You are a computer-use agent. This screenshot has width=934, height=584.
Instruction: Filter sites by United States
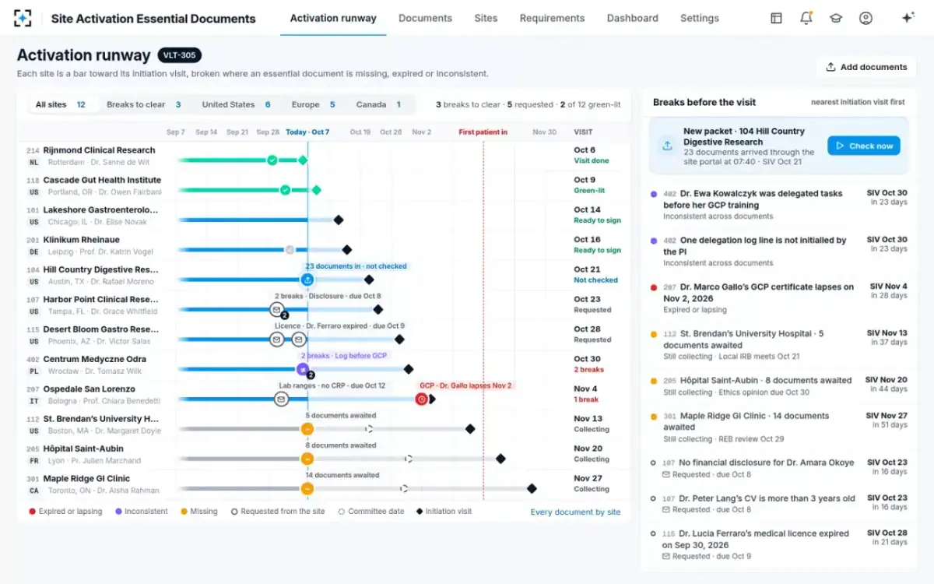click(x=237, y=104)
